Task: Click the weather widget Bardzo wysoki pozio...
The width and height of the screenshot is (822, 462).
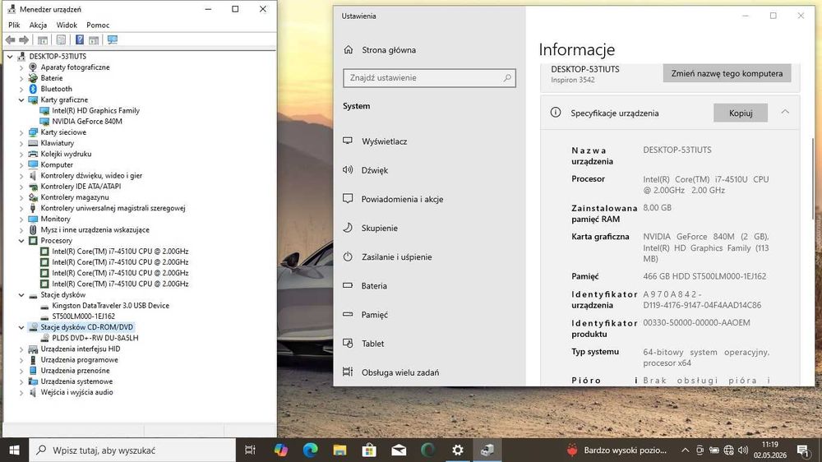Action: pyautogui.click(x=617, y=450)
